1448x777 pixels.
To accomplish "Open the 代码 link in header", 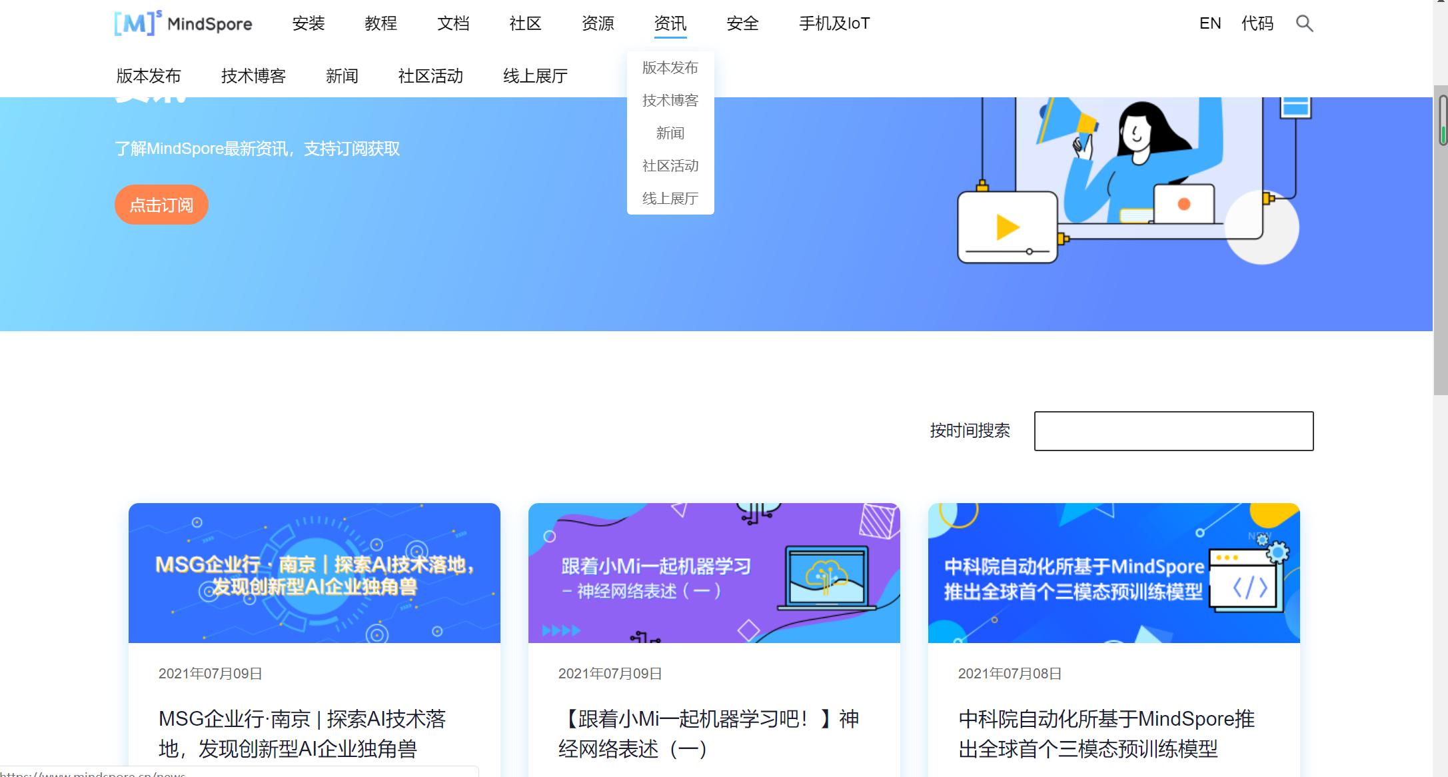I will [x=1257, y=24].
